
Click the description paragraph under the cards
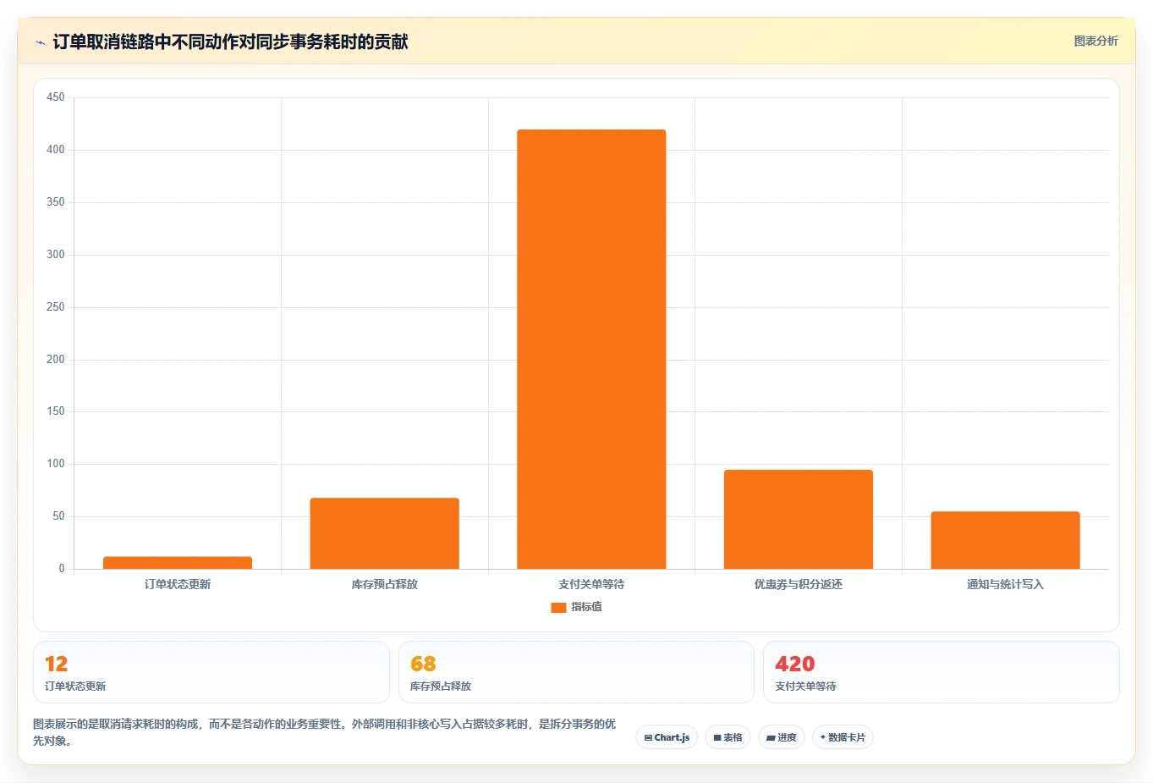coord(325,732)
